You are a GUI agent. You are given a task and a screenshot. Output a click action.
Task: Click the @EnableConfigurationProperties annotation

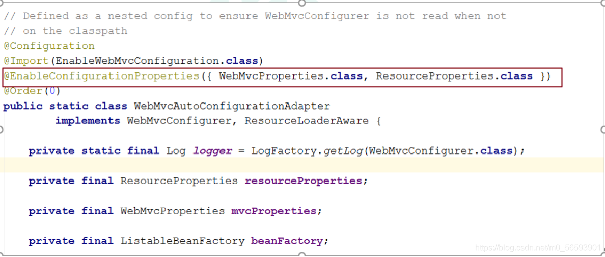[101, 76]
